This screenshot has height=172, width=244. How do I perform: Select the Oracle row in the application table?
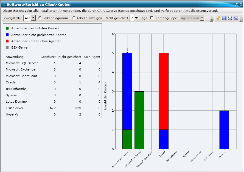click(11, 82)
